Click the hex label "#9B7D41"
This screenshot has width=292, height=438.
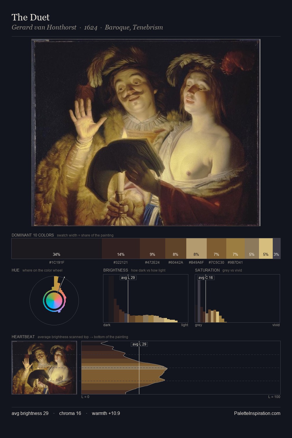235,262
